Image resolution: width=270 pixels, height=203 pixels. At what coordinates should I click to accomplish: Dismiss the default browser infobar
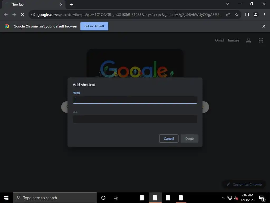263,26
